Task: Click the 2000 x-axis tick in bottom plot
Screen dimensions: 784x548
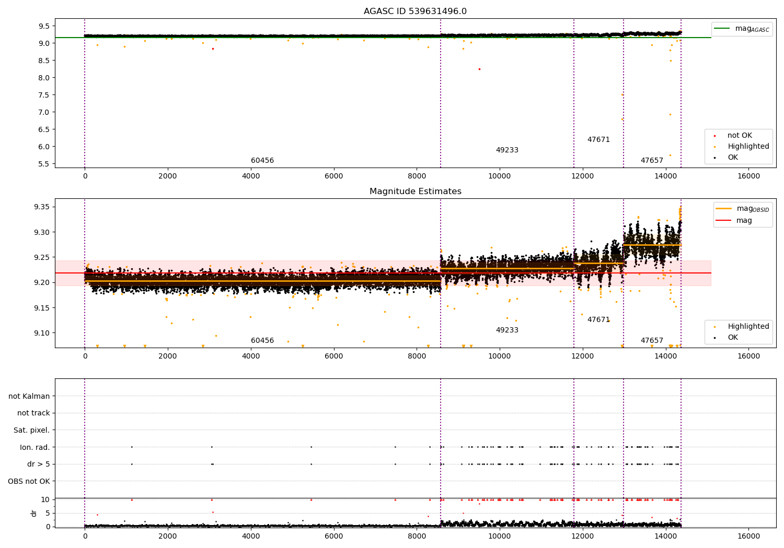Action: pyautogui.click(x=168, y=537)
